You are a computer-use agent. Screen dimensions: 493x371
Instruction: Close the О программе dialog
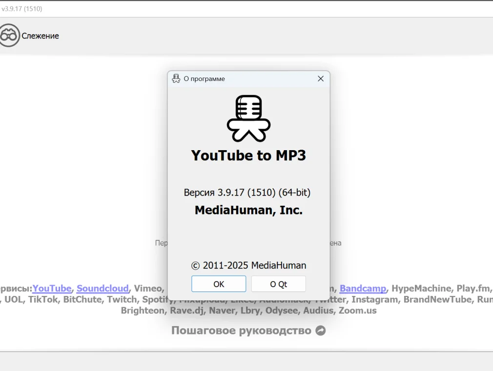[321, 78]
